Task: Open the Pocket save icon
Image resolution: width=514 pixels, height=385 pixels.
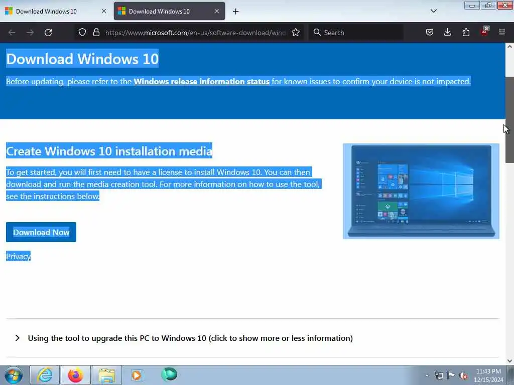Action: (430, 32)
